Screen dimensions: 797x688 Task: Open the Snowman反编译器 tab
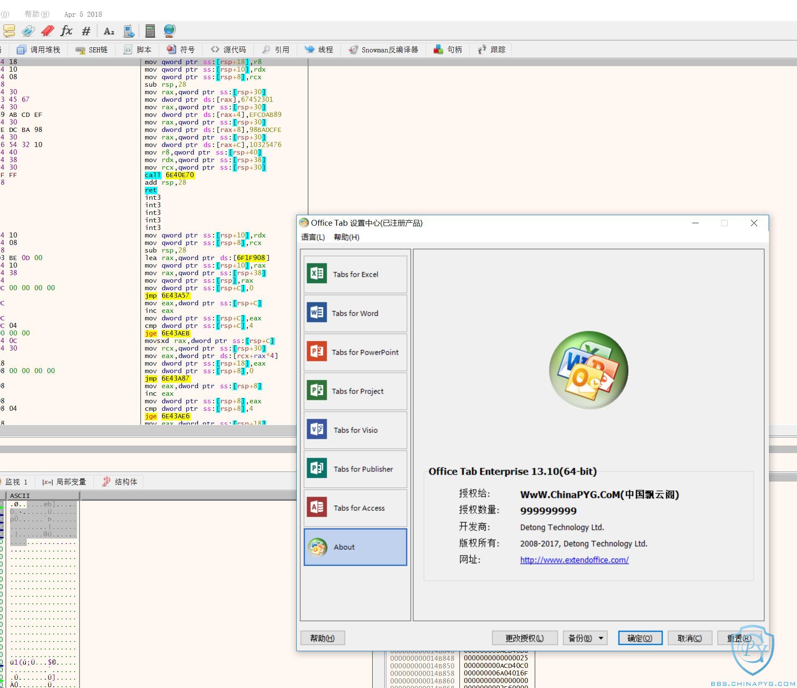[x=383, y=50]
